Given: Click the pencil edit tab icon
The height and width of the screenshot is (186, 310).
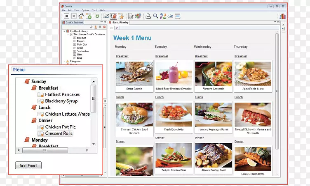Looking at the screenshot, I should (x=117, y=28).
